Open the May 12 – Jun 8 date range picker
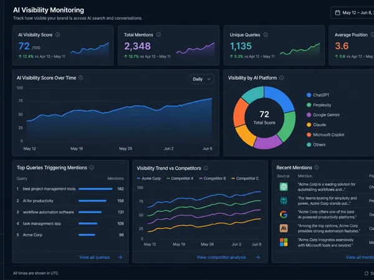 pos(352,12)
